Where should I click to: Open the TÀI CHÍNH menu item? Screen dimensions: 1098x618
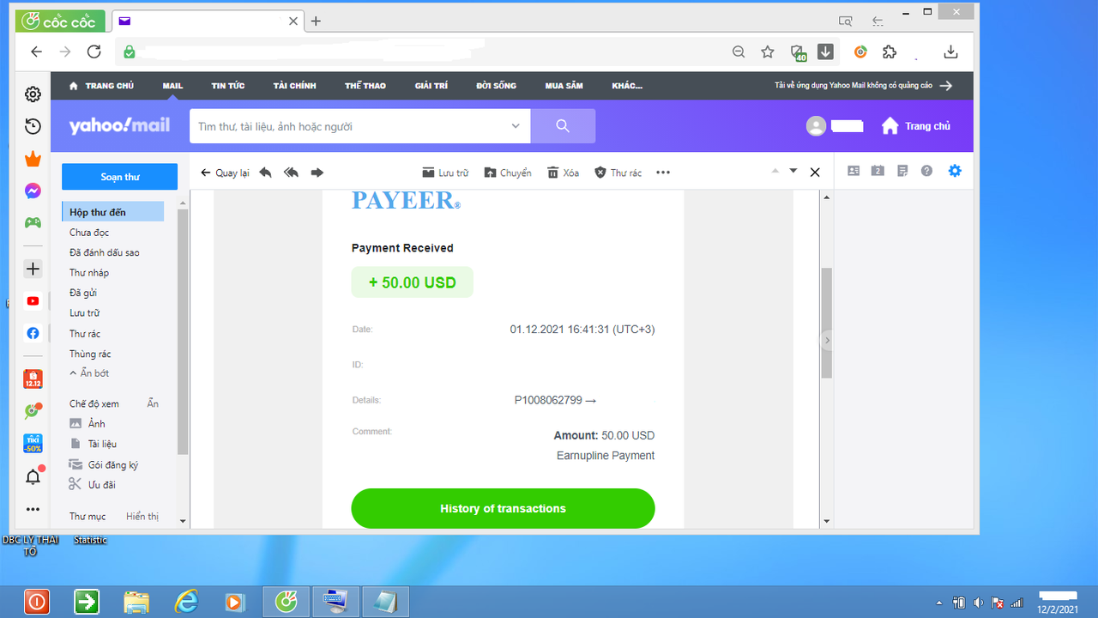pyautogui.click(x=295, y=86)
